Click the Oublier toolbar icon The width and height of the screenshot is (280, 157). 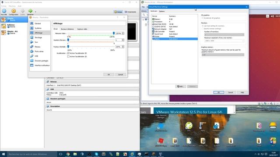pos(22,12)
